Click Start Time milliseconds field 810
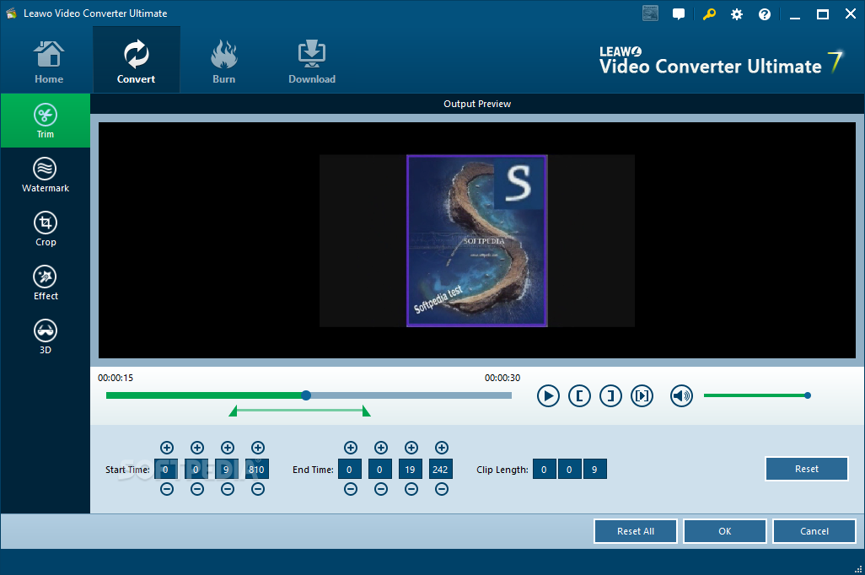The width and height of the screenshot is (865, 575). click(x=257, y=469)
